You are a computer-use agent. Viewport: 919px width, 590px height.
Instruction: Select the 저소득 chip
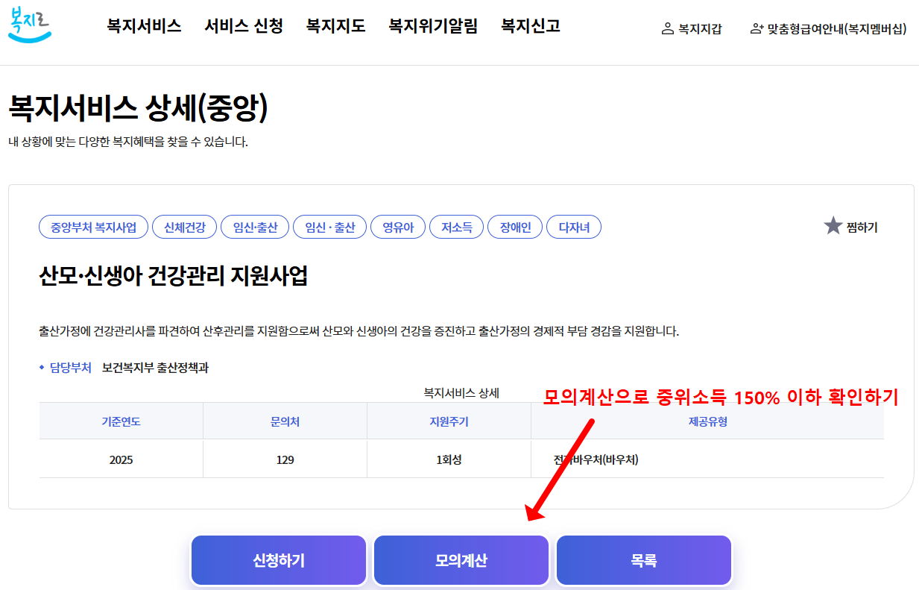click(x=456, y=227)
